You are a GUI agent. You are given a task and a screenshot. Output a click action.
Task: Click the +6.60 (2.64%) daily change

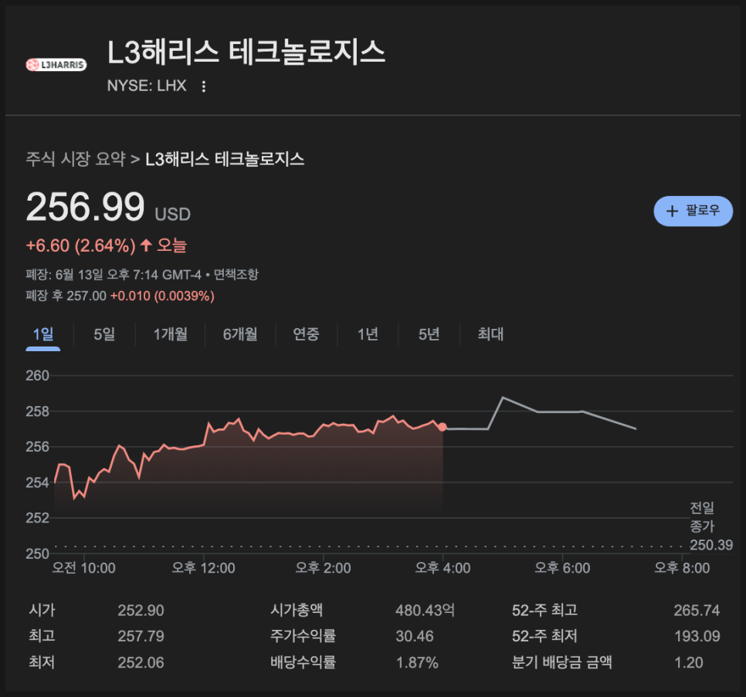click(80, 245)
